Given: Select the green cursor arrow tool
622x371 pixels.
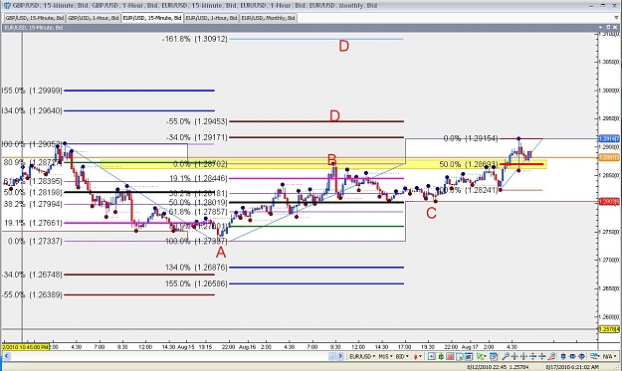Looking at the screenshot, I should click(480, 356).
